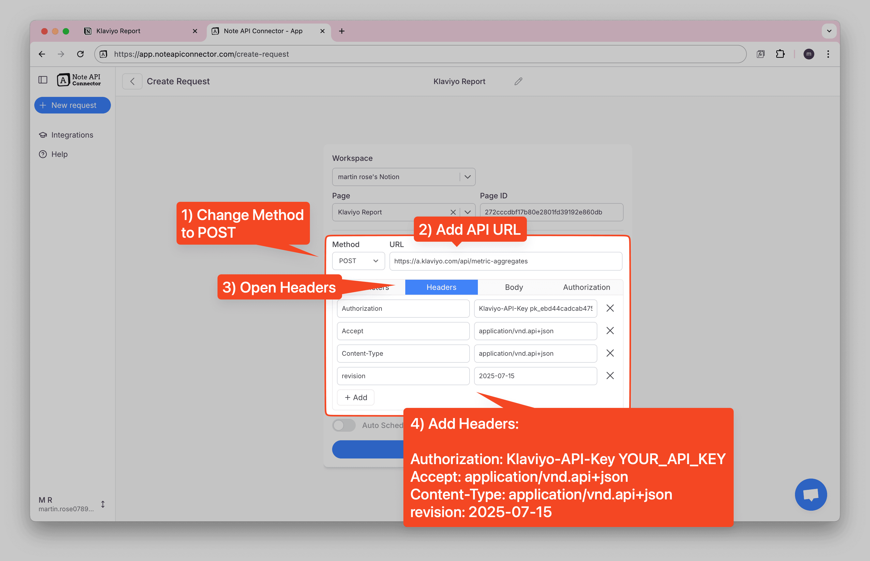The height and width of the screenshot is (561, 870).
Task: Click the browser forward arrow
Action: (61, 54)
